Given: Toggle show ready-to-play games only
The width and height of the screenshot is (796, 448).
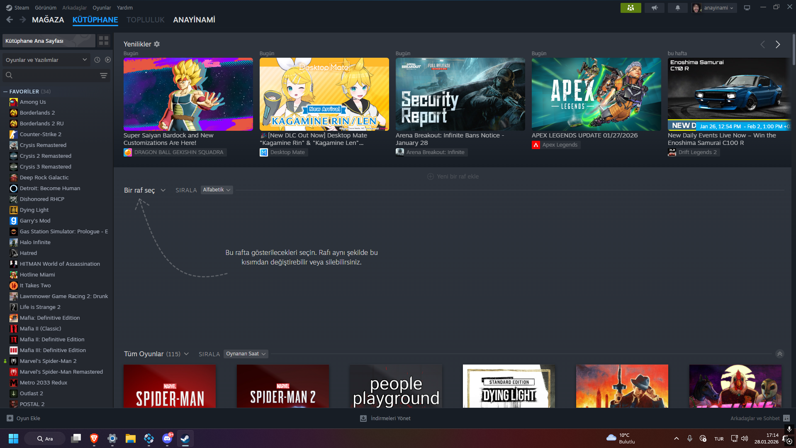Looking at the screenshot, I should tap(108, 60).
